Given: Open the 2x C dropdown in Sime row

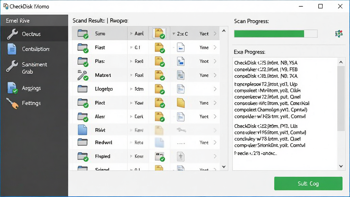Looking at the screenshot, I should click(174, 34).
